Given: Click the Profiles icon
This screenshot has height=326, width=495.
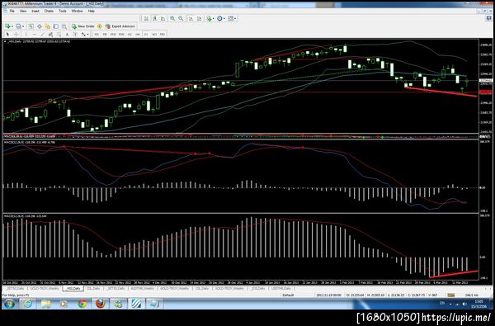Looking at the screenshot, I should (18, 26).
